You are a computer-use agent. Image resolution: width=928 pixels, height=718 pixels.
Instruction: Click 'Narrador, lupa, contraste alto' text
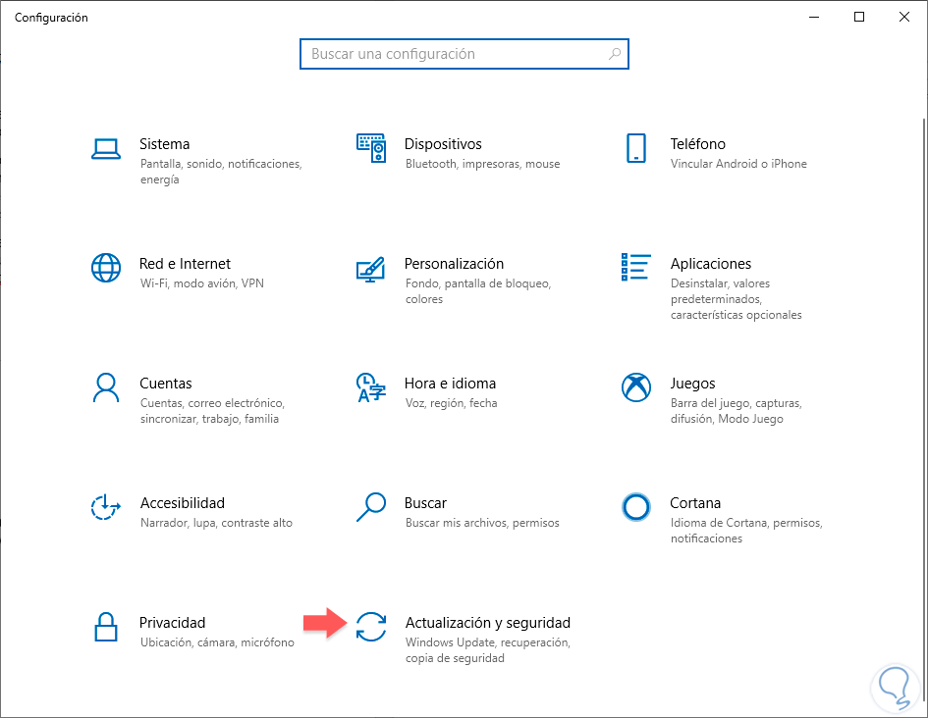click(217, 523)
